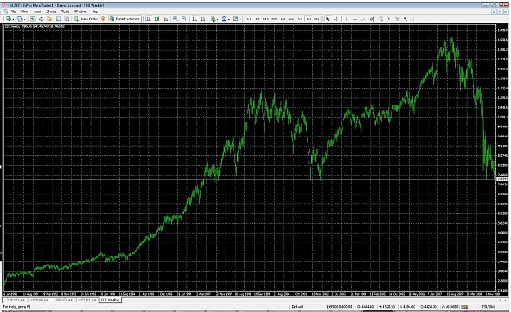Image resolution: width=511 pixels, height=312 pixels.
Task: Open the Window menu
Action: [x=80, y=11]
